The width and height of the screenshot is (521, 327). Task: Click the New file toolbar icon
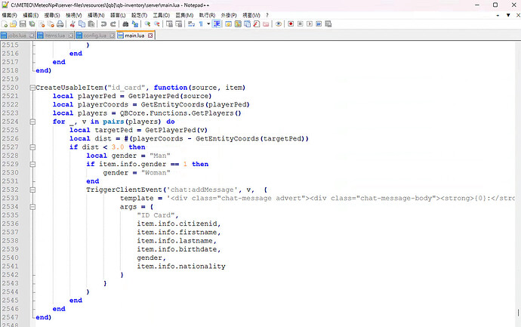click(5, 24)
